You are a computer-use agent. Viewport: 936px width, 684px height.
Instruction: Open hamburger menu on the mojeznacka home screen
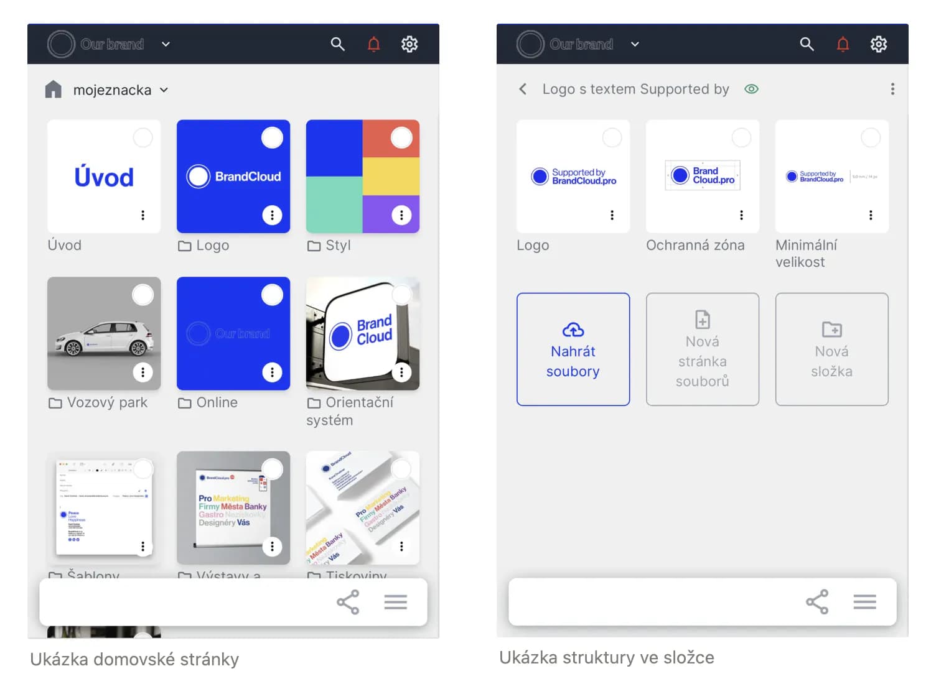[395, 601]
